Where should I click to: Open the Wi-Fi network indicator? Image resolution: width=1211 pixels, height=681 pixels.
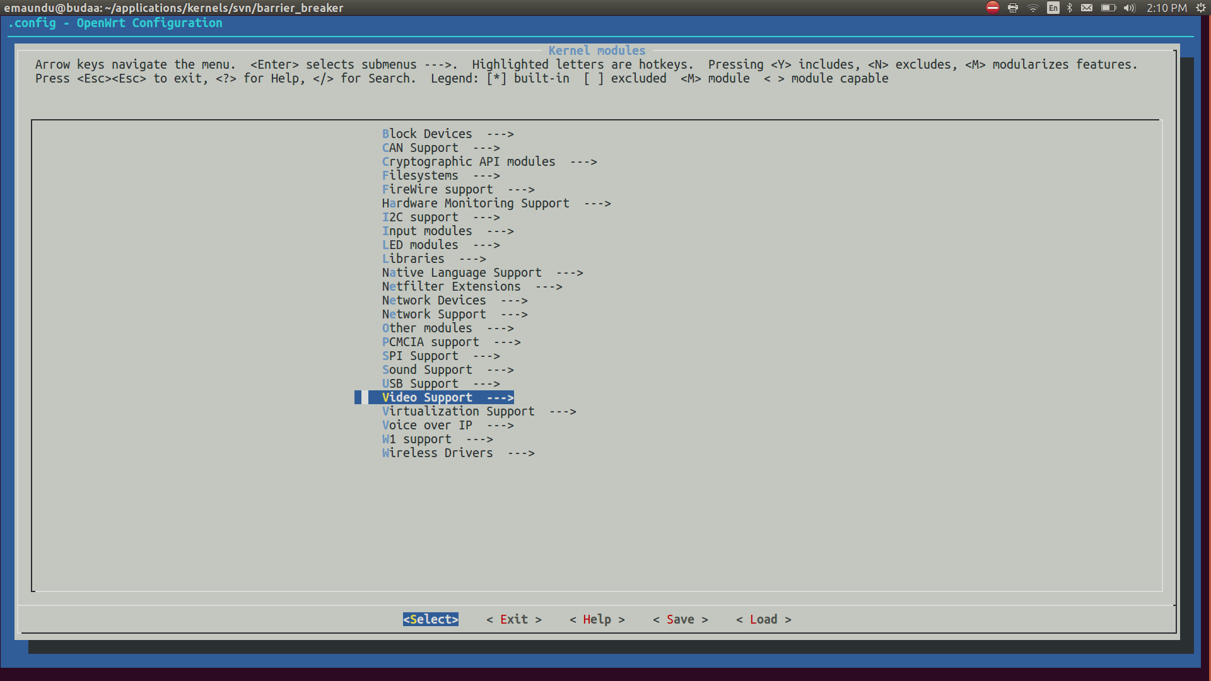click(x=1033, y=8)
